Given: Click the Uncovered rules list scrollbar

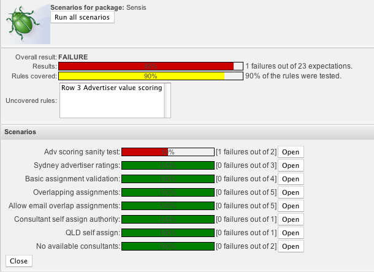Looking at the screenshot, I should [167, 100].
